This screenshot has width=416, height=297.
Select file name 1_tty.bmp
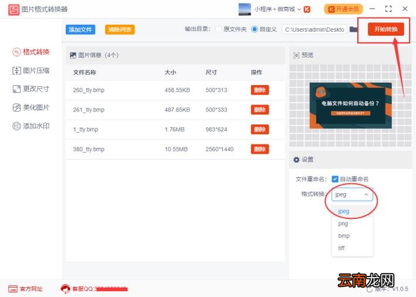[86, 130]
